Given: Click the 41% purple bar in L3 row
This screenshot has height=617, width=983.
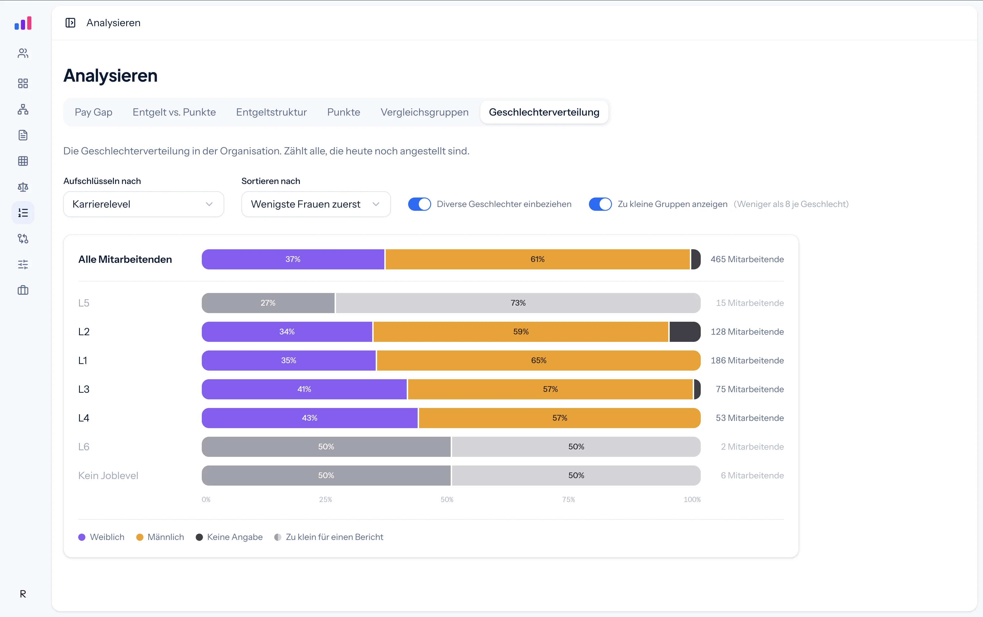Looking at the screenshot, I should pyautogui.click(x=304, y=389).
